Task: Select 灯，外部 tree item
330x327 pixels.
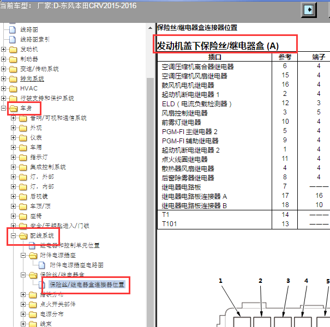Action: coord(42,177)
